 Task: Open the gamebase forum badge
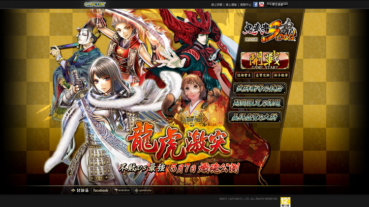pos(143,190)
